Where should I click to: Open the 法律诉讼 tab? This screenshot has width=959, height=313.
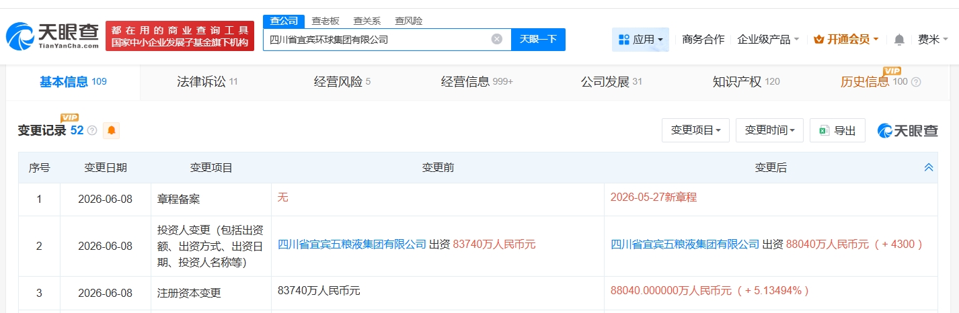(207, 82)
